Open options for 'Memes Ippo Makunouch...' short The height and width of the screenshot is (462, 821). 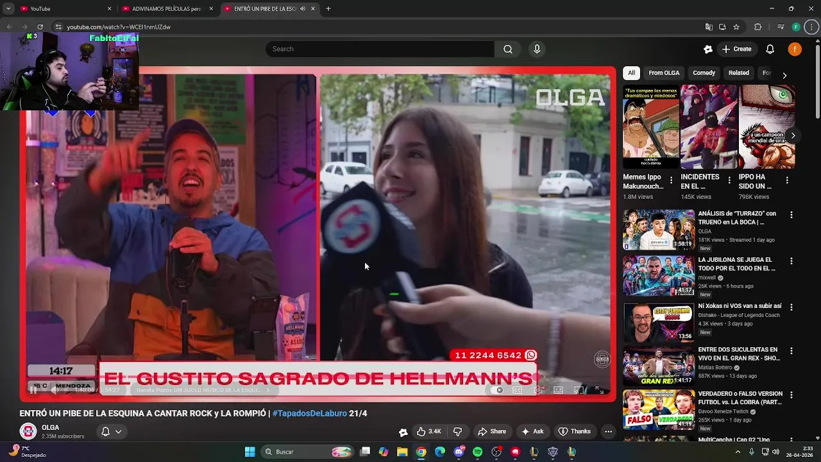(x=671, y=180)
